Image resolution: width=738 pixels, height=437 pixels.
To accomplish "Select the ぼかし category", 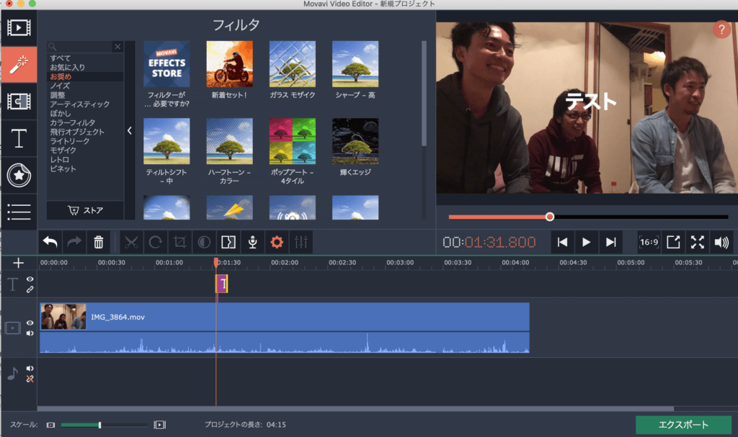I will point(61,113).
